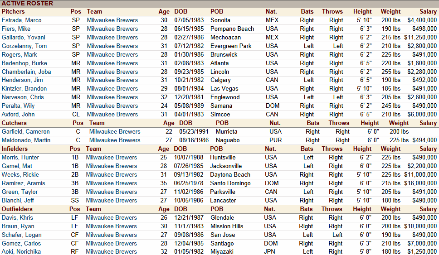Click the 245 lbs weight value
The width and height of the screenshot is (439, 255).
[x=391, y=106]
